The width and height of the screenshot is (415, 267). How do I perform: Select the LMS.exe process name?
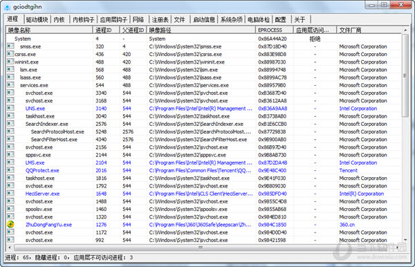(x=35, y=163)
